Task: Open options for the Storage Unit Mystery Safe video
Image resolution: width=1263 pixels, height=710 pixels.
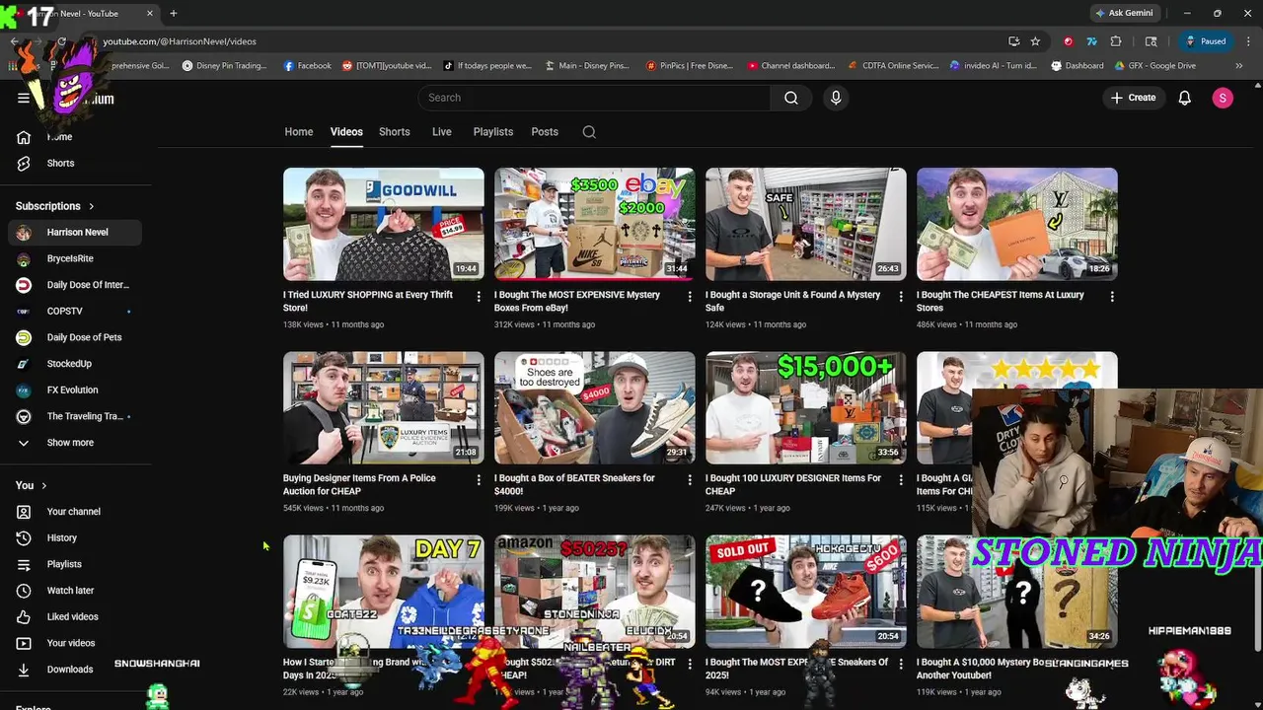Action: 901,297
